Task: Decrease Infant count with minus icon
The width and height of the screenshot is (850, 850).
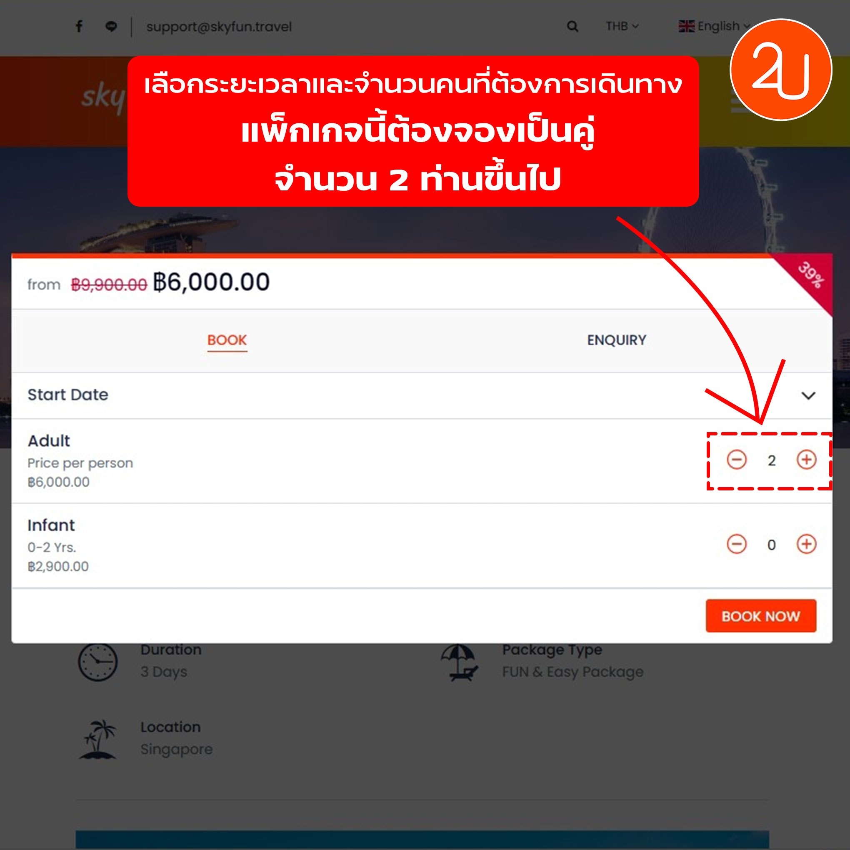Action: pos(737,544)
